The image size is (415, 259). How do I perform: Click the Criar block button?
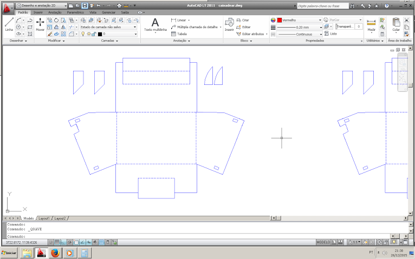coord(243,20)
